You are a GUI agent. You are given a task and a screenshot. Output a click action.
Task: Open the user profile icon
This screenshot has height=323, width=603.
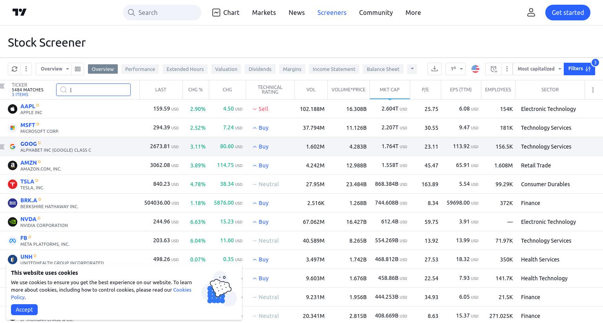531,13
